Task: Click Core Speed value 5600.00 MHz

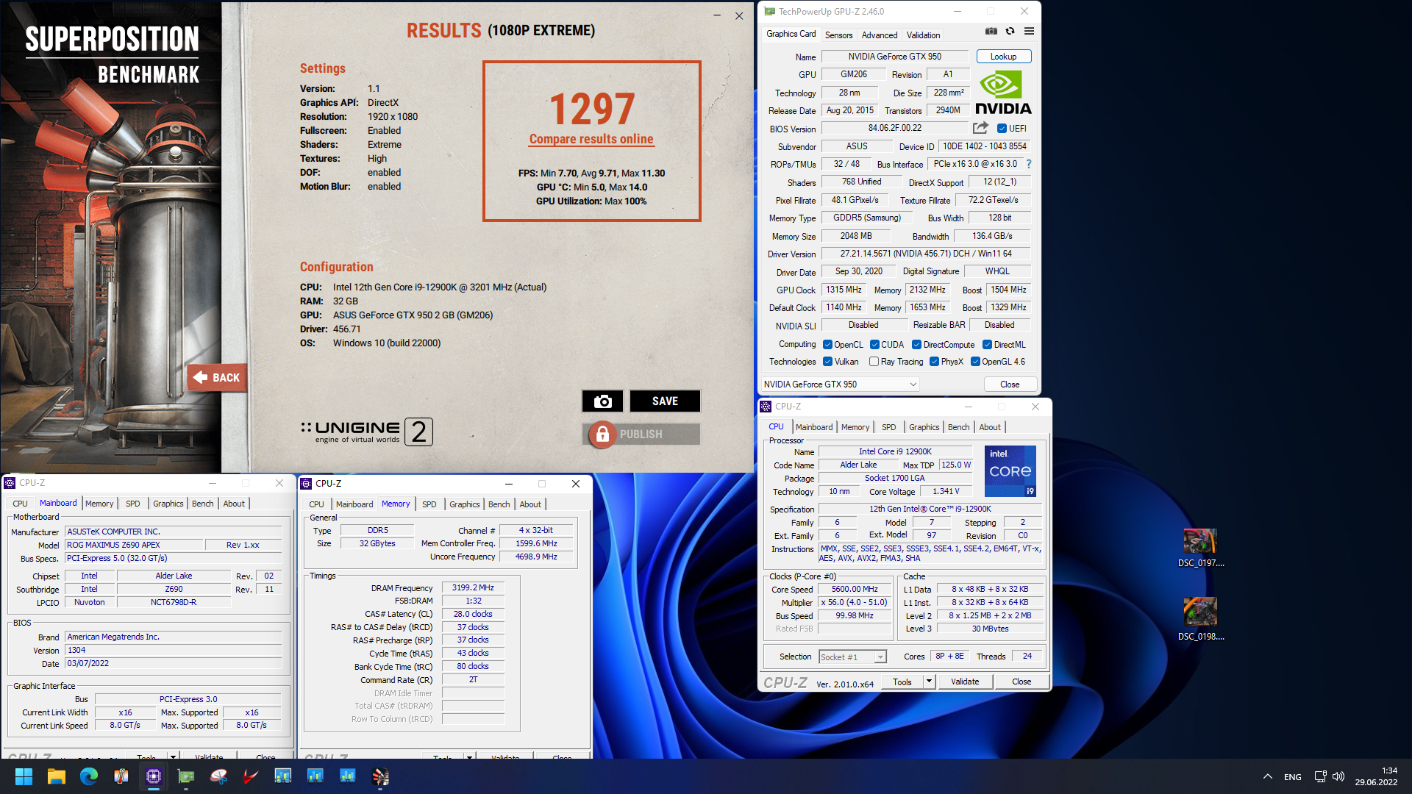Action: click(855, 589)
